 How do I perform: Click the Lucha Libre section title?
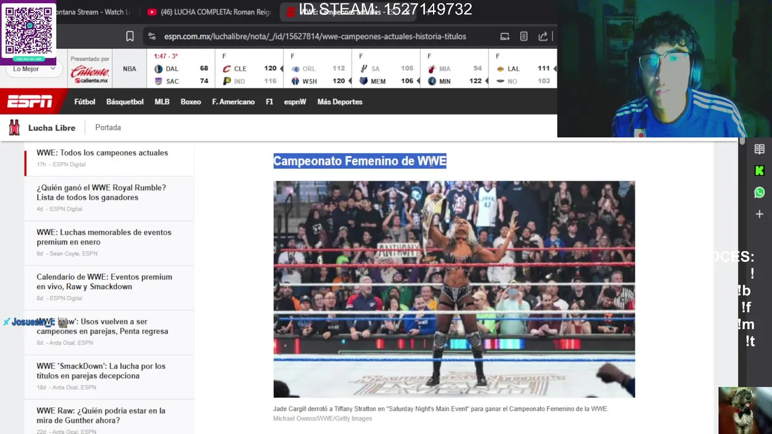coord(52,128)
